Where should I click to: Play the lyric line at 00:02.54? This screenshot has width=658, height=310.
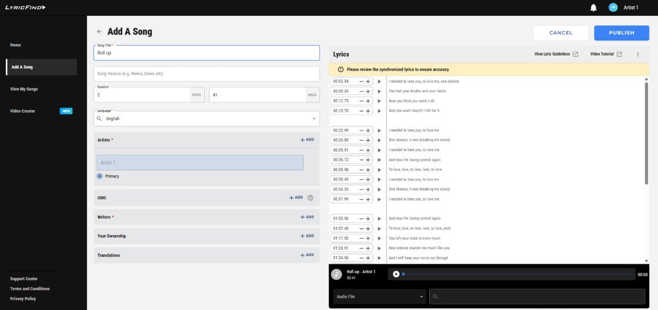pos(379,81)
